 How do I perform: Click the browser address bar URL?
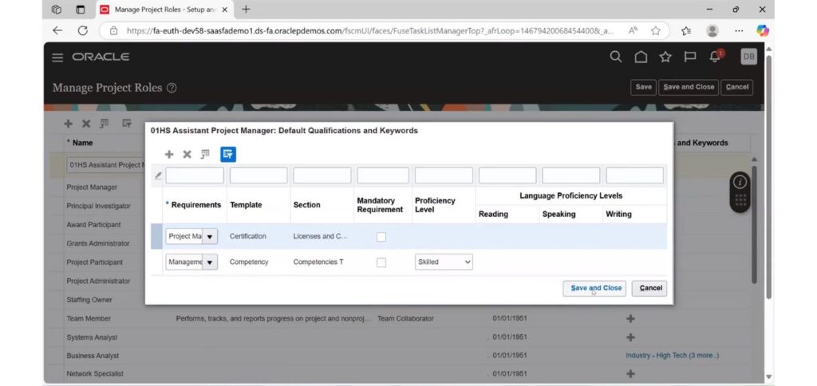click(370, 31)
